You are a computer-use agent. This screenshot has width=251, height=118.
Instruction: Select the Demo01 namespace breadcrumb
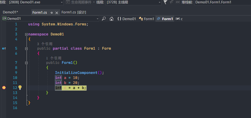[127, 19]
